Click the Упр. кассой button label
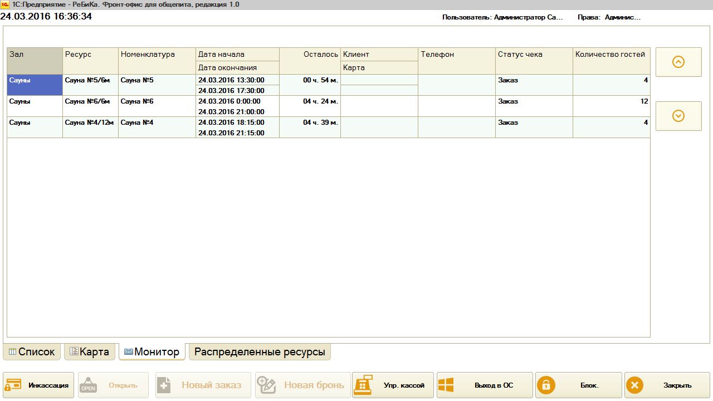This screenshot has width=713, height=401. tap(404, 385)
